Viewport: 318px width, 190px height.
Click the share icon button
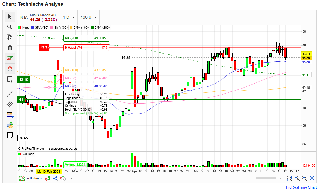(55, 178)
